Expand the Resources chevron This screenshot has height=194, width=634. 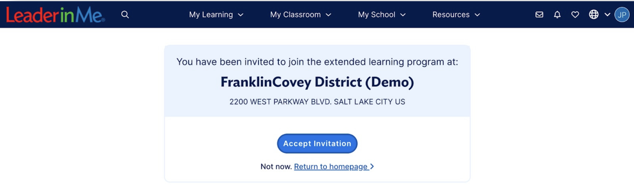click(477, 15)
